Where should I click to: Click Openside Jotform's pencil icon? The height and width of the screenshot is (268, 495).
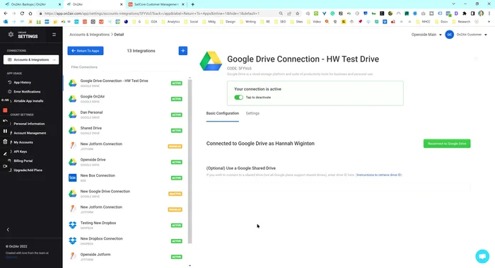(73, 256)
